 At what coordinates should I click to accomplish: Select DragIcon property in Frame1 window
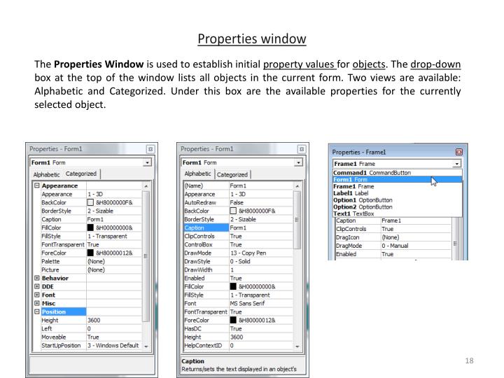coord(358,237)
